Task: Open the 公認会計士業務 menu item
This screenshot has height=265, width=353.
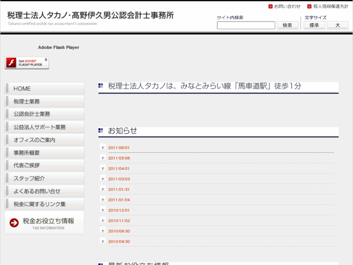Action: 45,114
